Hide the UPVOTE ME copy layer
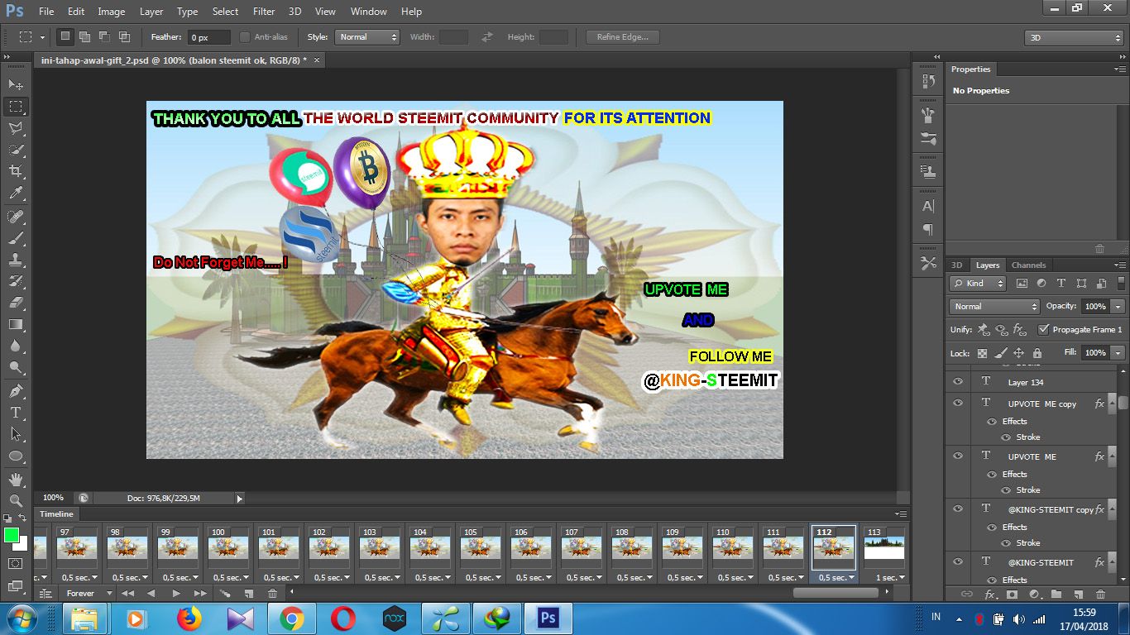Screen dimensions: 1130x635 [x=958, y=403]
